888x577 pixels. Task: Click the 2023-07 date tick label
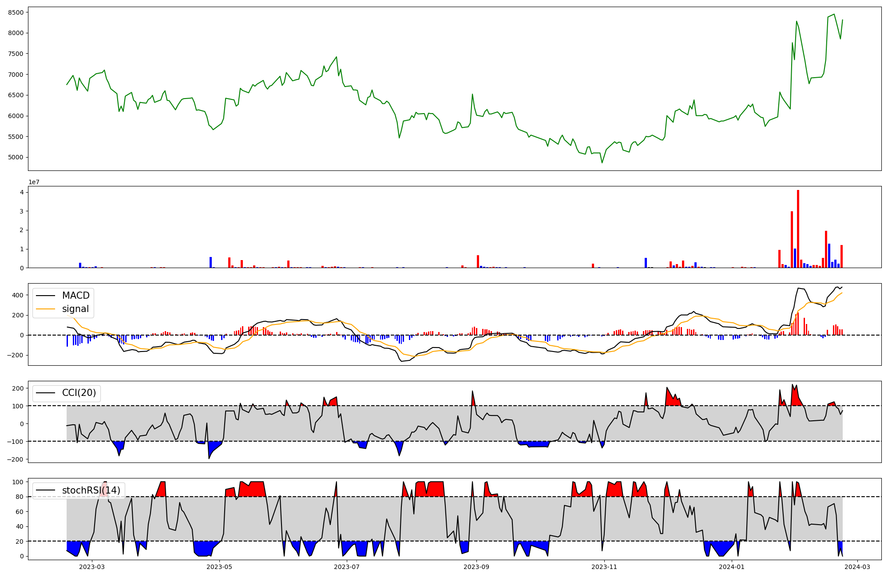point(346,567)
